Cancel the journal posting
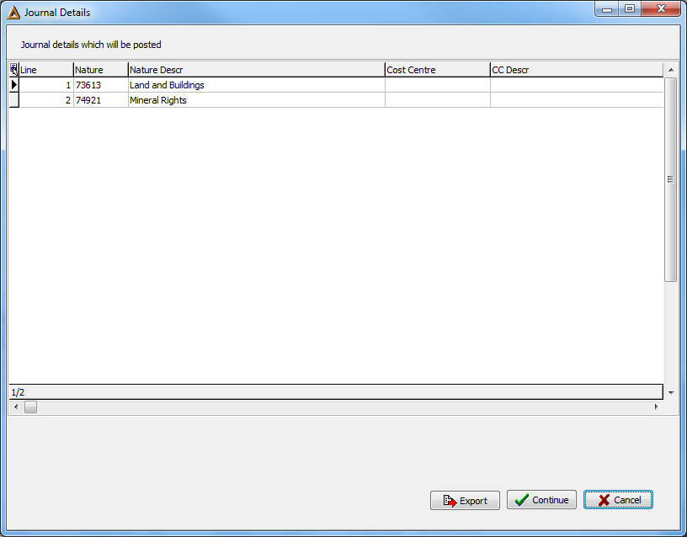687x537 pixels. [x=618, y=500]
